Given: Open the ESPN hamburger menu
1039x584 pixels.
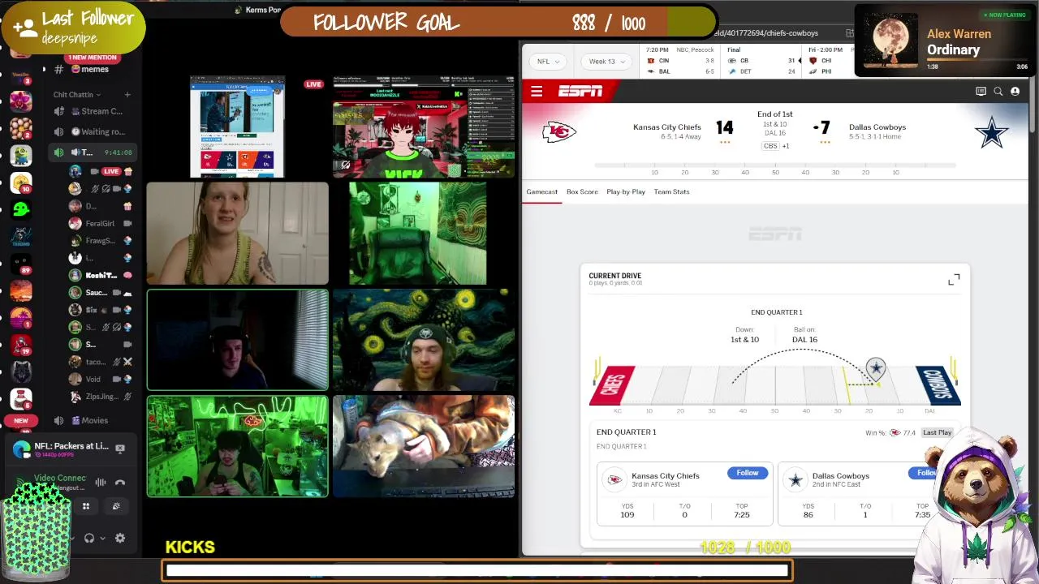Looking at the screenshot, I should pos(537,92).
